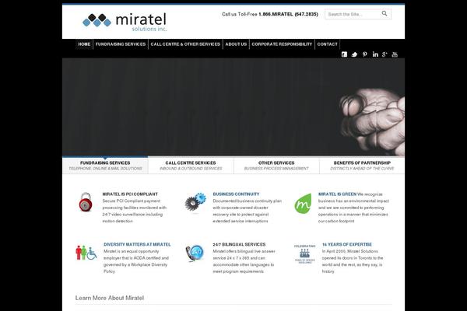Open the Business Continuity heading link

(x=236, y=194)
